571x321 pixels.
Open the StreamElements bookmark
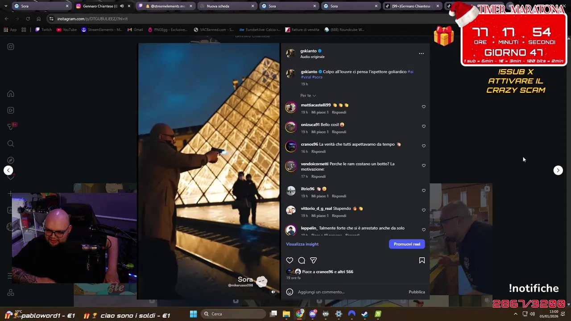tap(102, 30)
